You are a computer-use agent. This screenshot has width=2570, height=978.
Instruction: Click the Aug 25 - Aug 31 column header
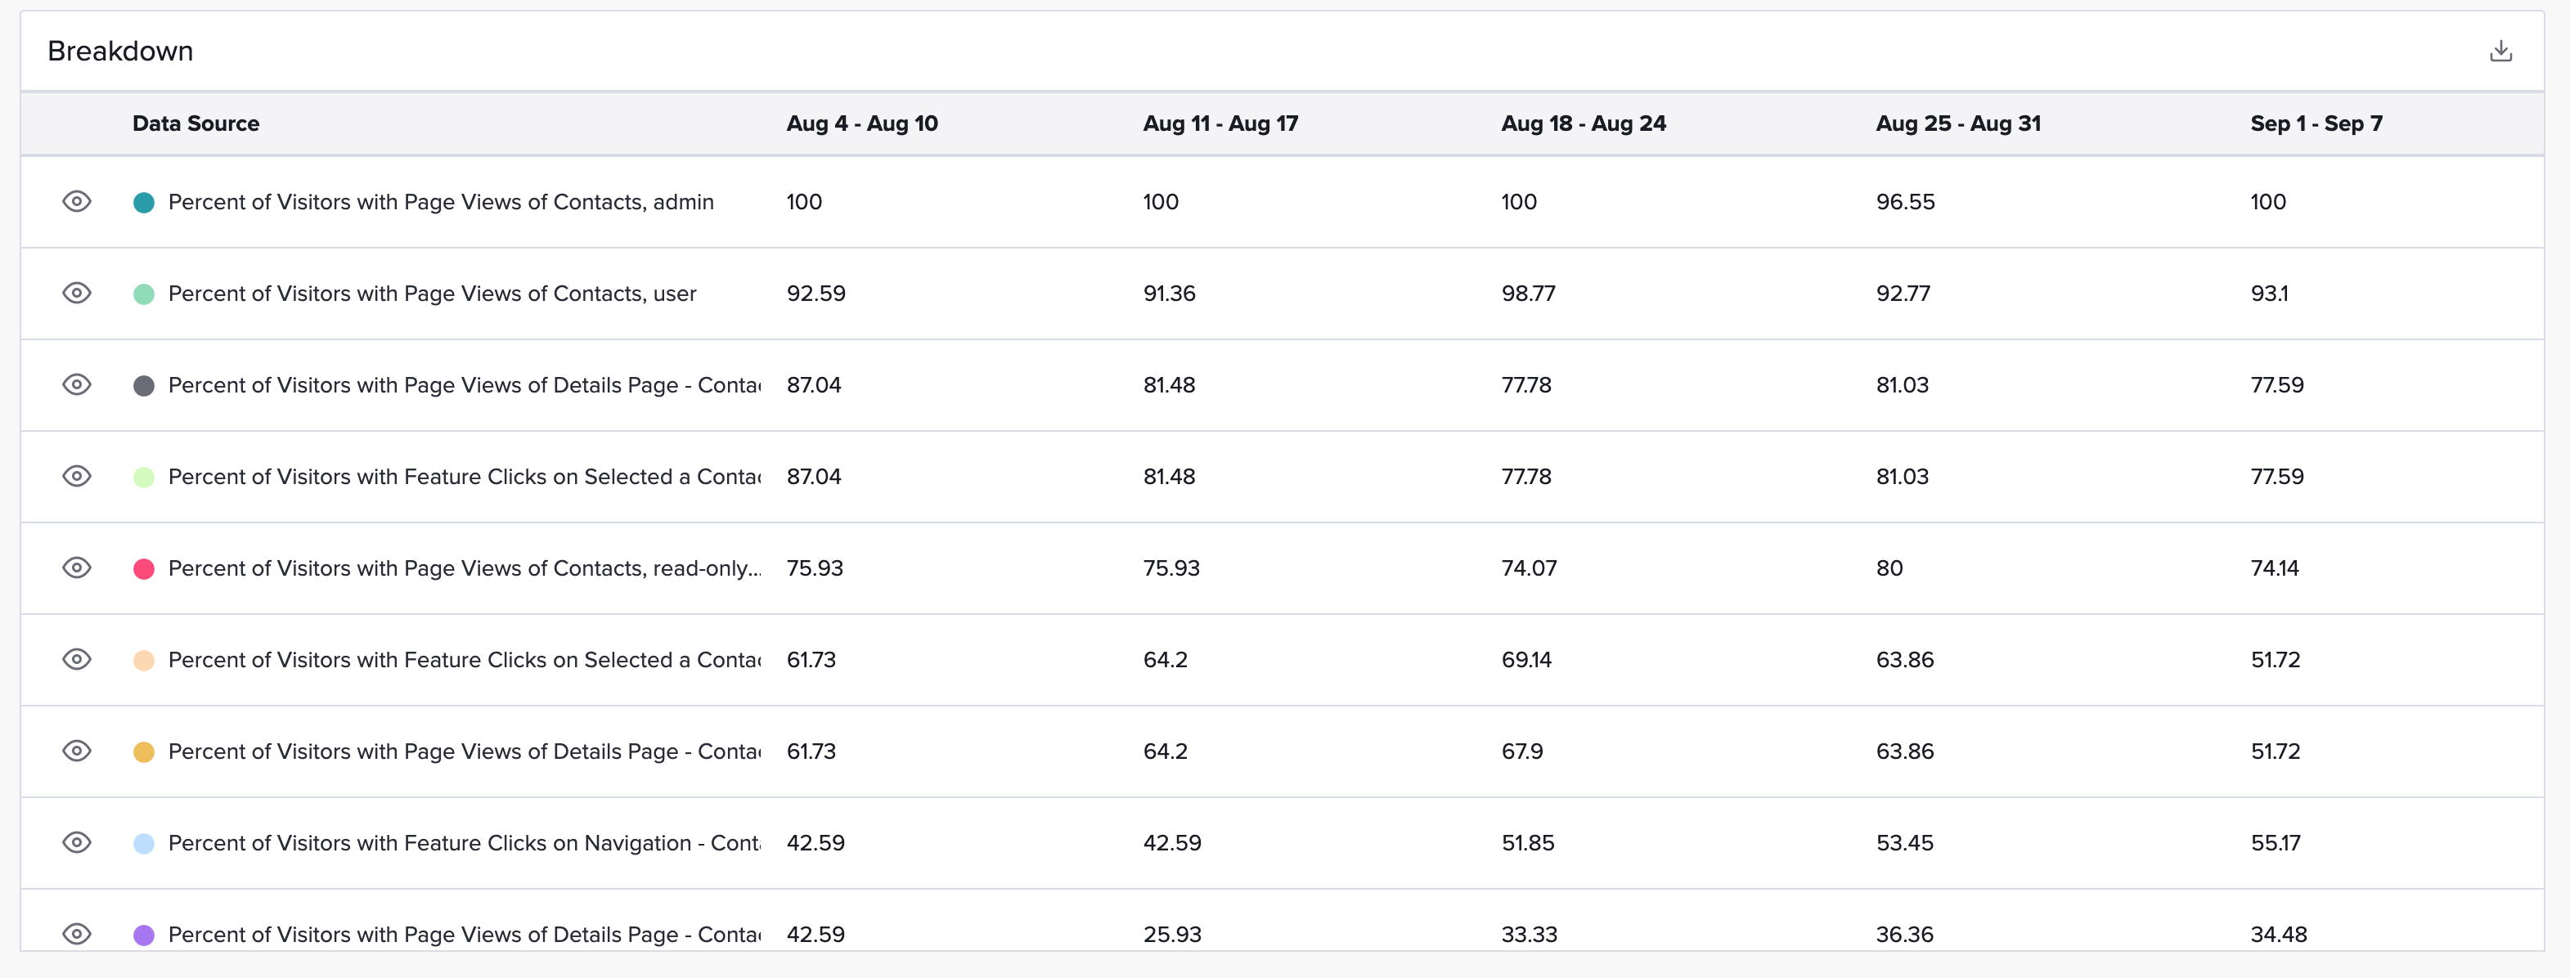pos(1958,123)
